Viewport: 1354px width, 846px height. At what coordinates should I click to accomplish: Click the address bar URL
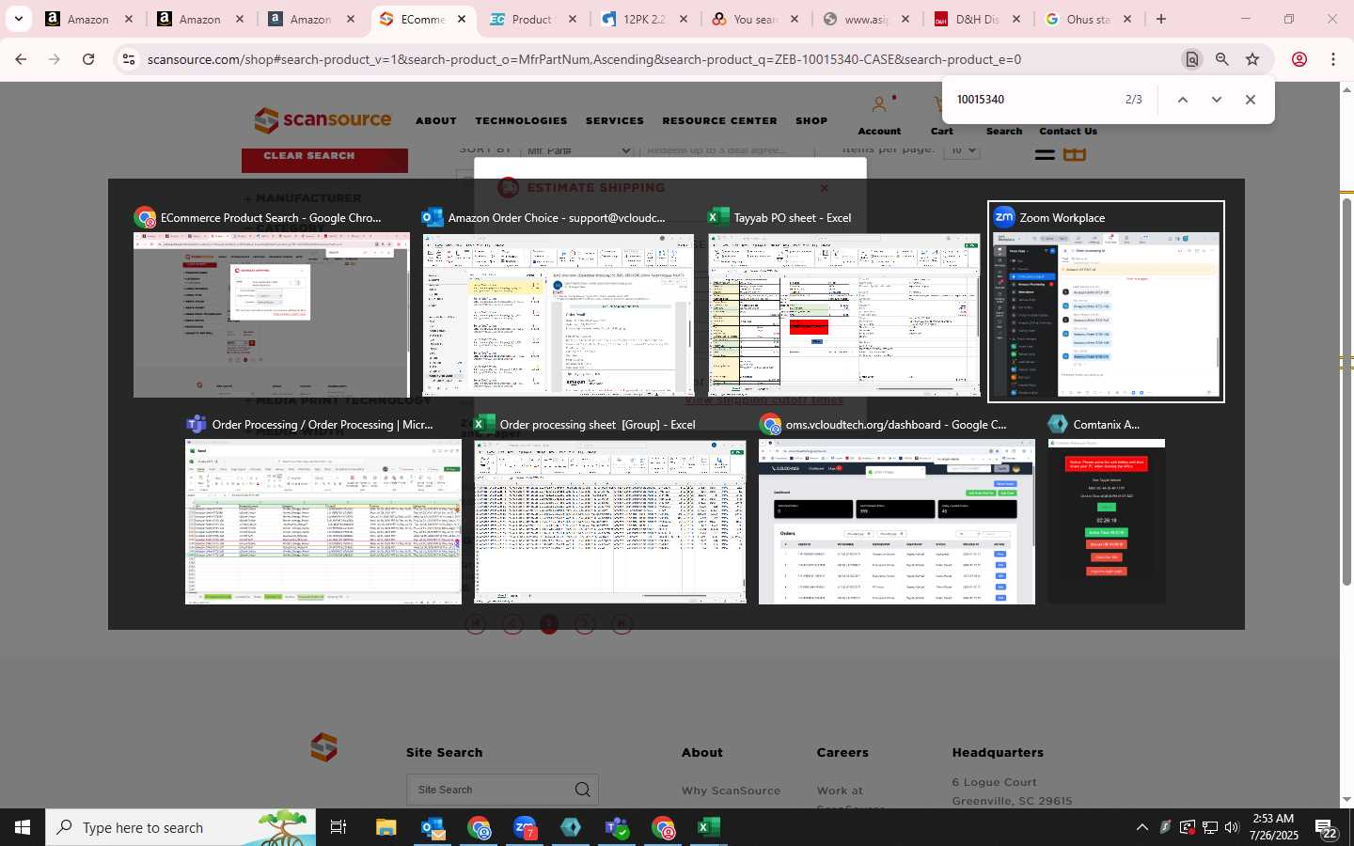click(x=584, y=59)
